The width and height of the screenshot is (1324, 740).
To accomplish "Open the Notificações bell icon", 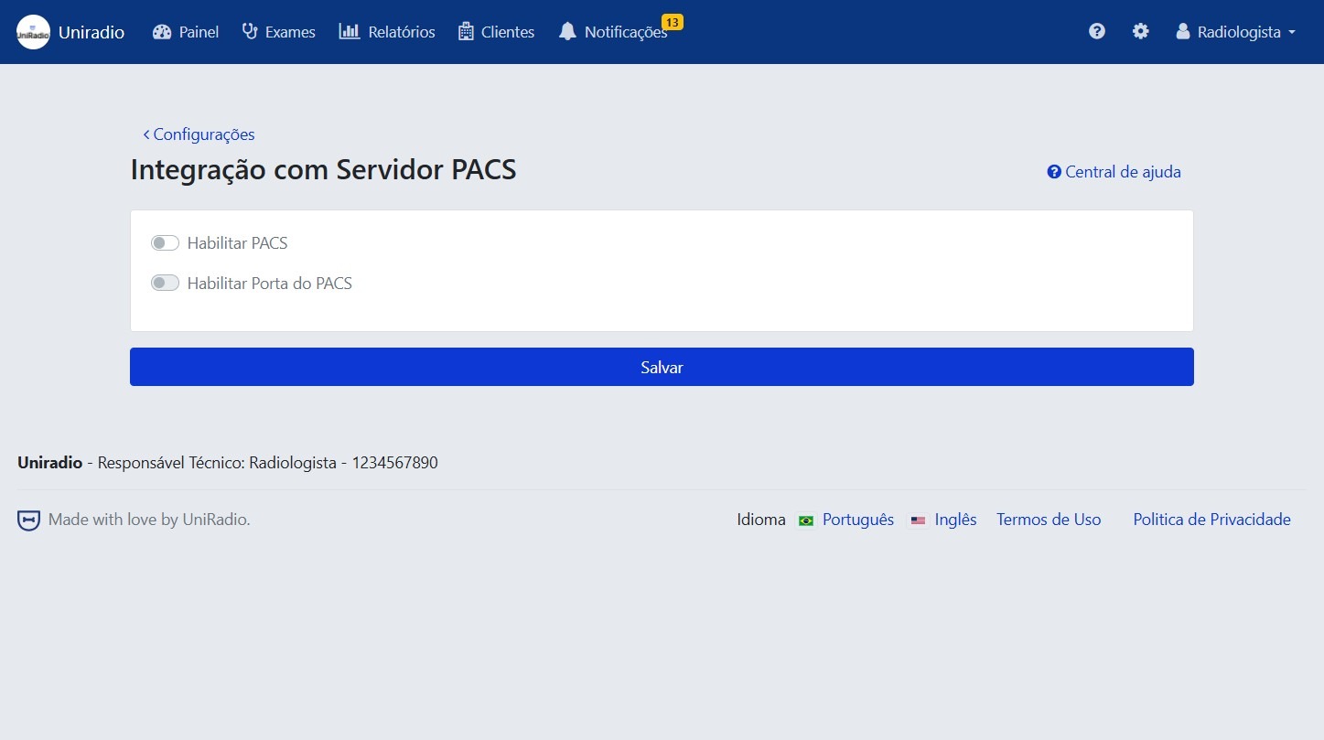I will click(567, 31).
